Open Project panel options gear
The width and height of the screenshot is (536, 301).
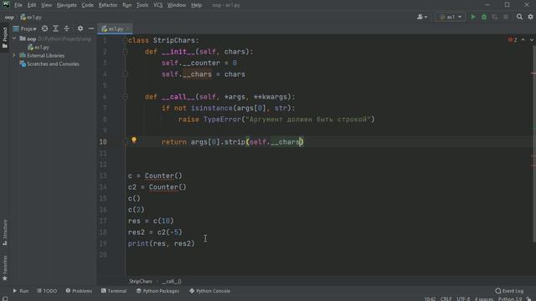80,28
